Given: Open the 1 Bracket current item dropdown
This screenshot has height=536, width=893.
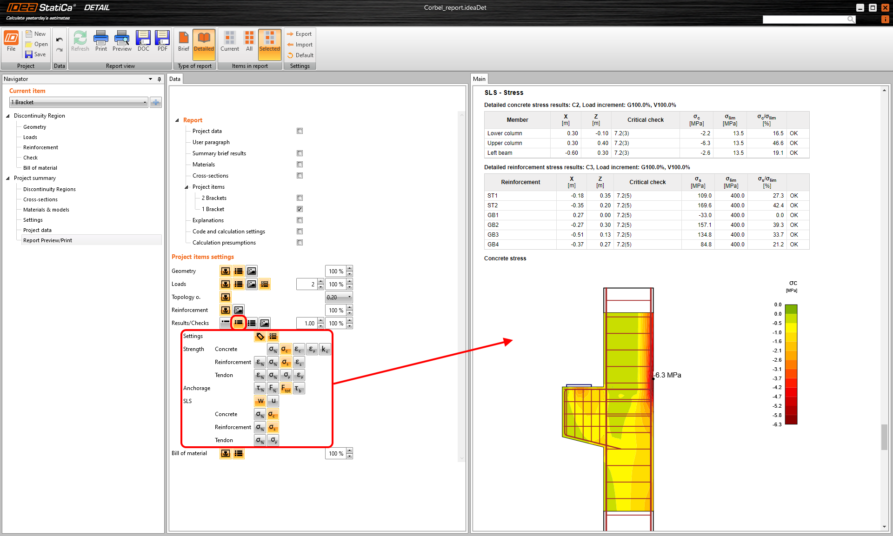Looking at the screenshot, I should (x=145, y=102).
